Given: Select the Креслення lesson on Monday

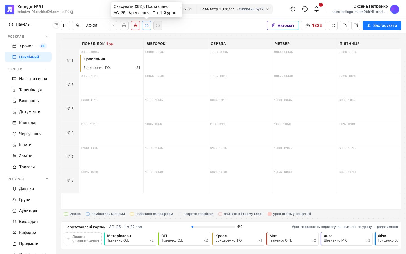Looking at the screenshot, I should tap(111, 63).
